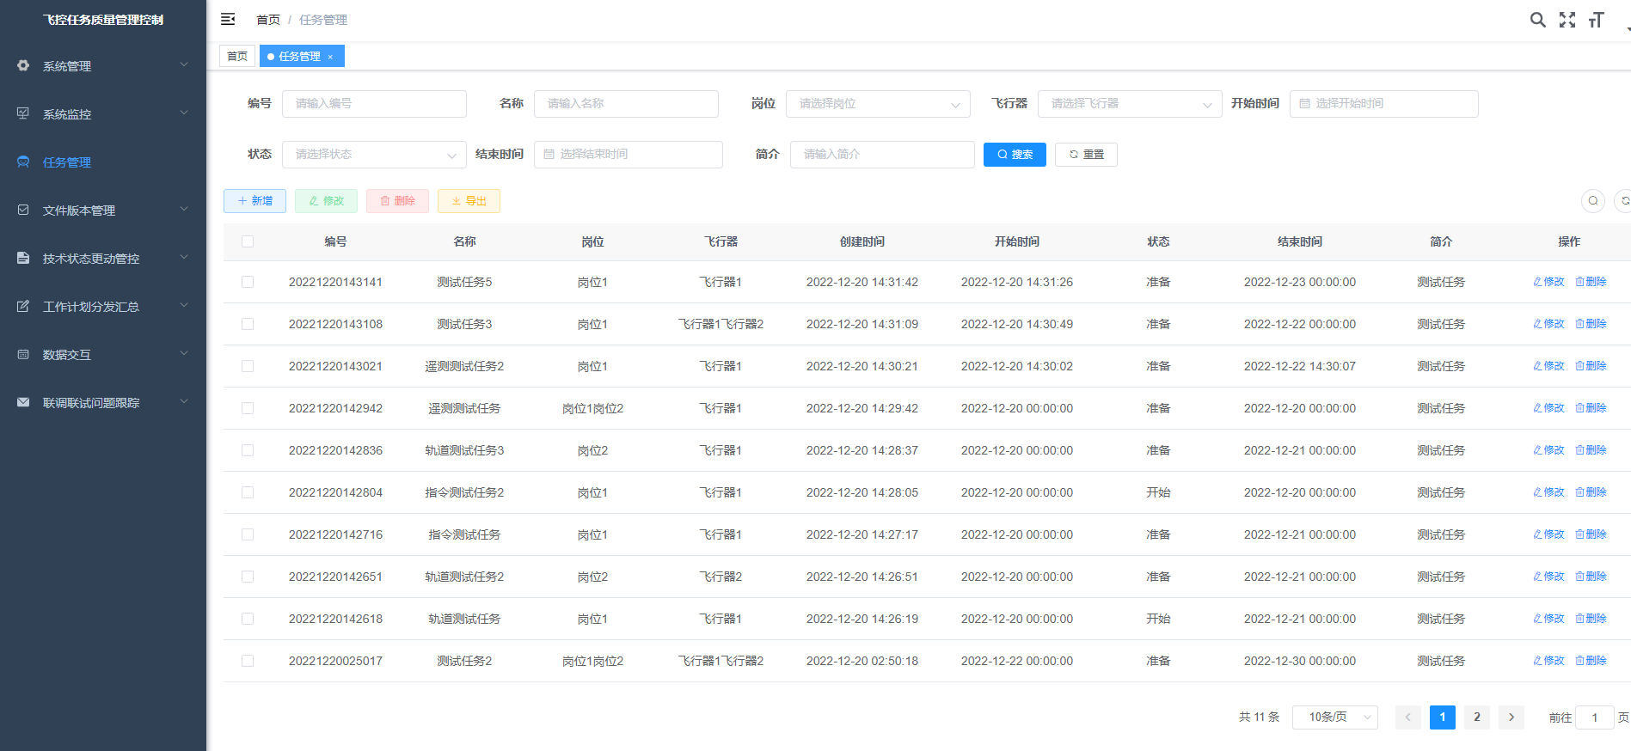Click the 工作计划分发汇总 edit icon

(23, 306)
